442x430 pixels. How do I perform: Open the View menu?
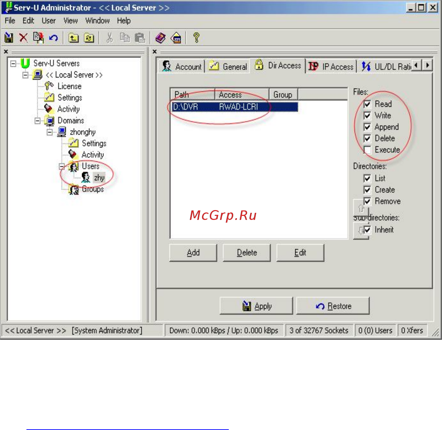point(71,21)
